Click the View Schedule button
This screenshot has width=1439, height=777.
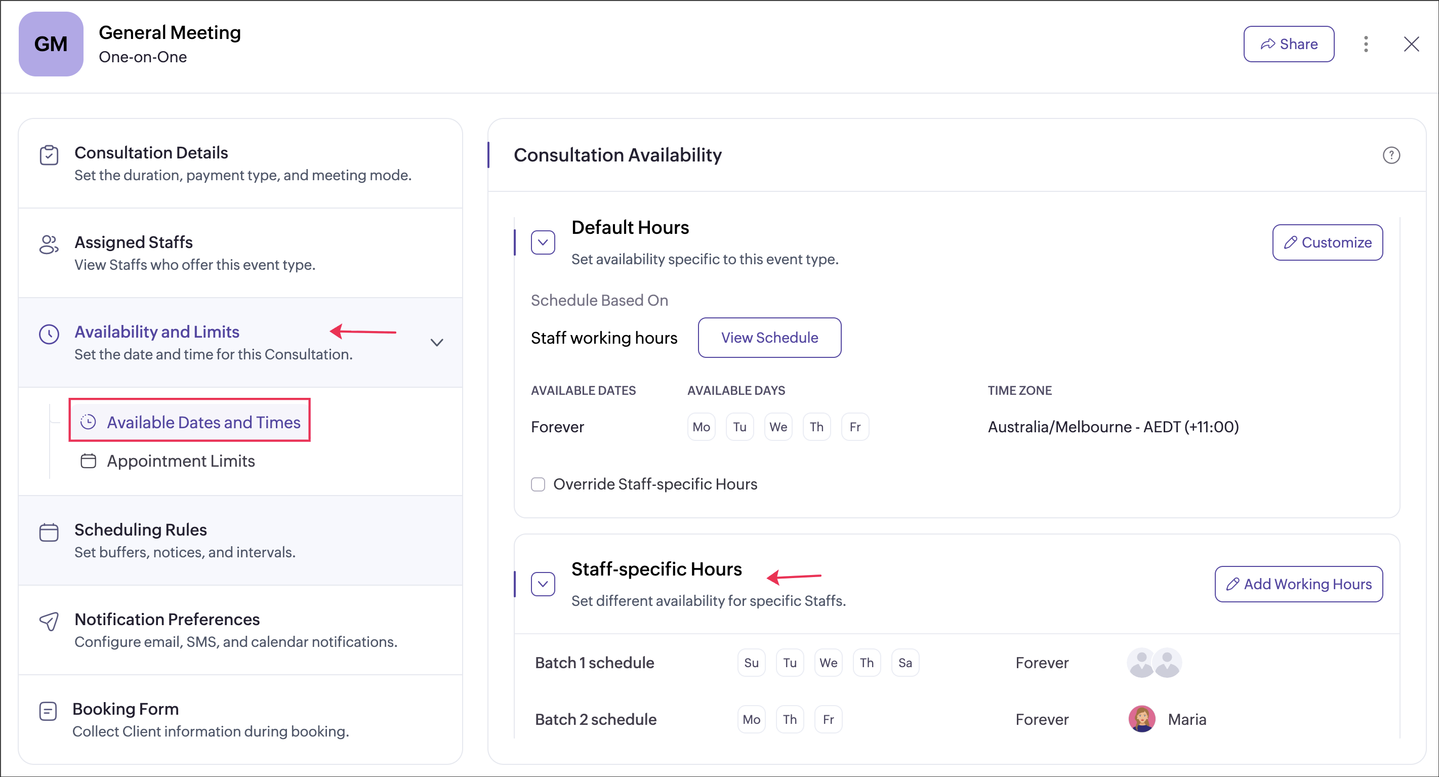click(x=769, y=338)
